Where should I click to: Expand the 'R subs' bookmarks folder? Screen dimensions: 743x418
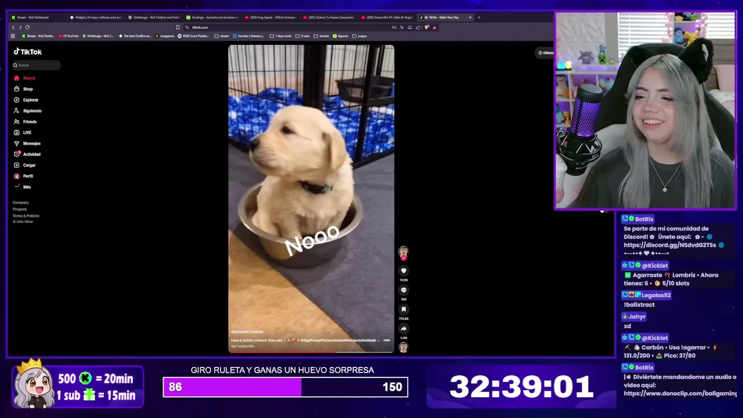(302, 36)
